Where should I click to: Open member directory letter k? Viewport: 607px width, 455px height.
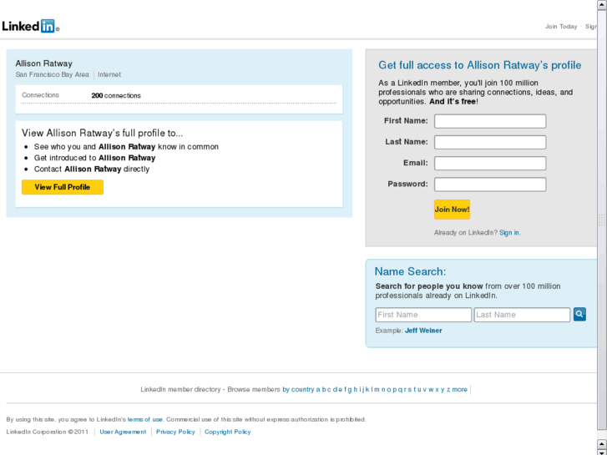coord(367,390)
